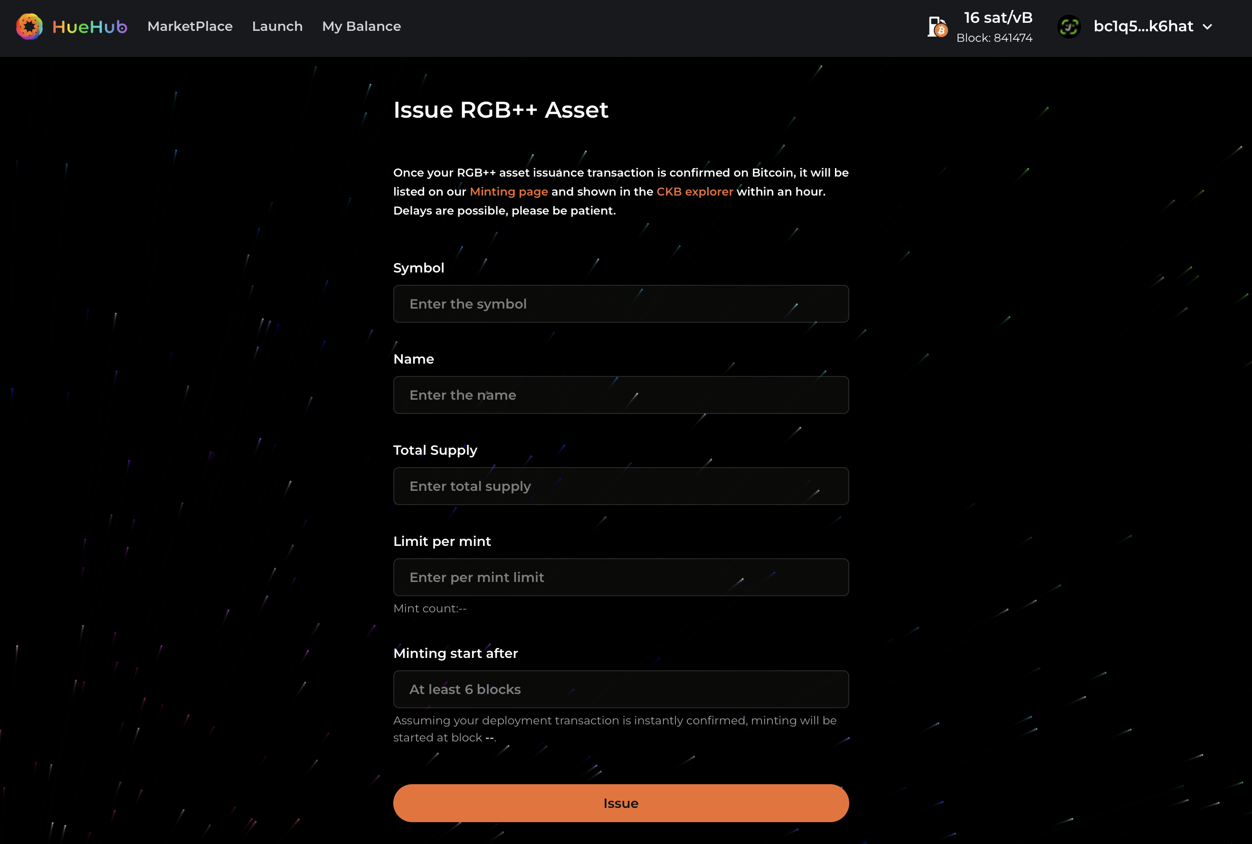This screenshot has height=844, width=1252.
Task: Open the CKB explorer link
Action: tap(695, 192)
